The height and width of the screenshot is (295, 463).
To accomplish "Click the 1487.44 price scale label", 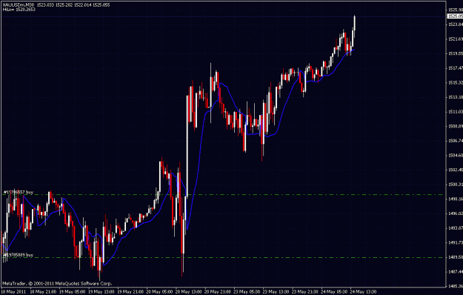I will tap(456, 271).
